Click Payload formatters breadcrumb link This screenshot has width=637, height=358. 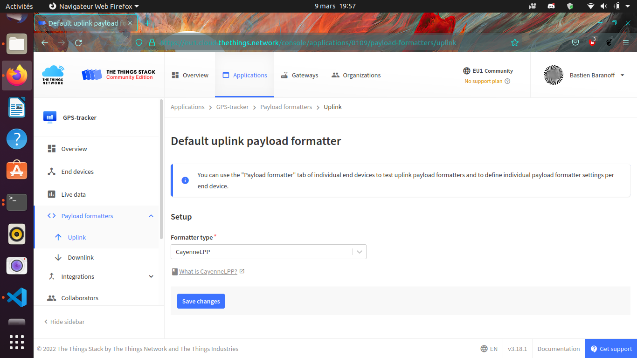(286, 107)
